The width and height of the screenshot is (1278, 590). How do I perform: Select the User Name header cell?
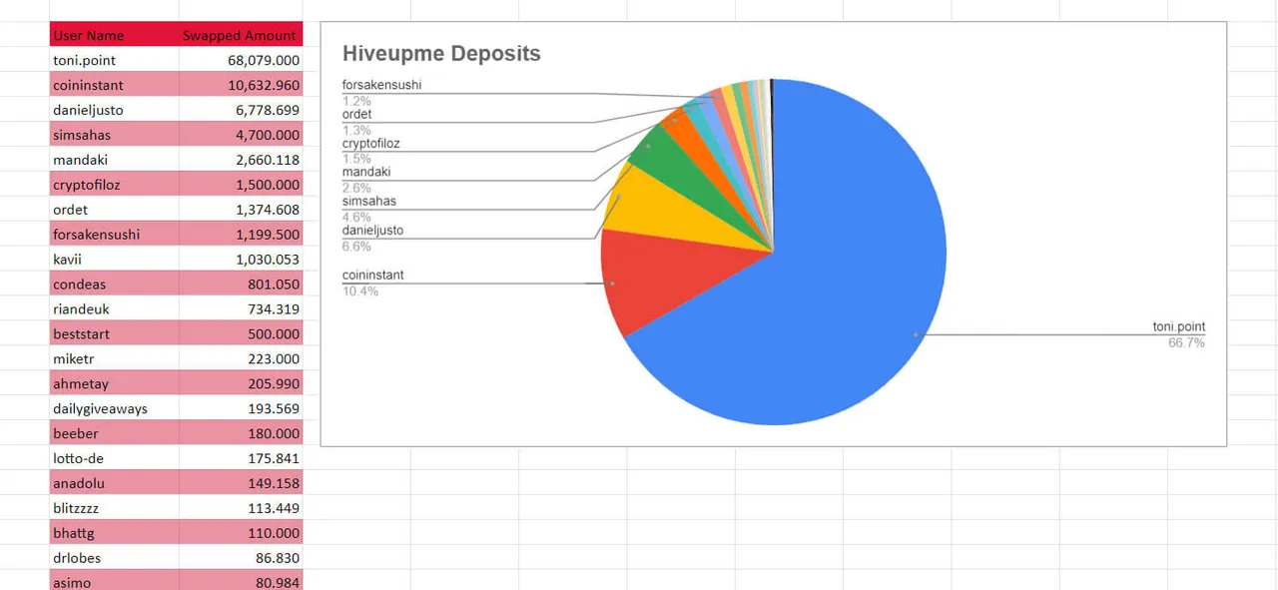[115, 35]
